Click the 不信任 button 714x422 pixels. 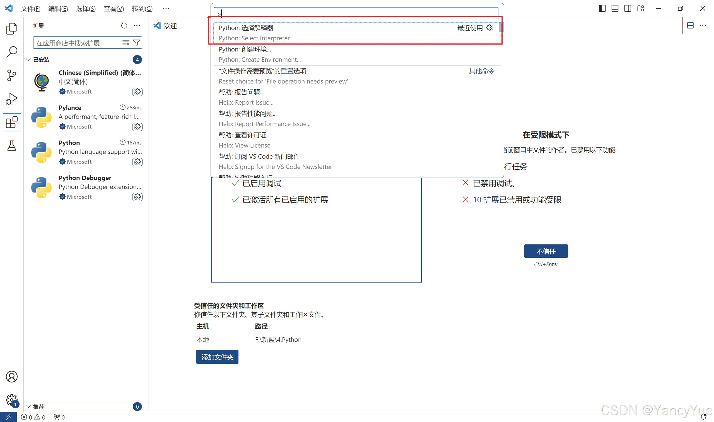[546, 251]
